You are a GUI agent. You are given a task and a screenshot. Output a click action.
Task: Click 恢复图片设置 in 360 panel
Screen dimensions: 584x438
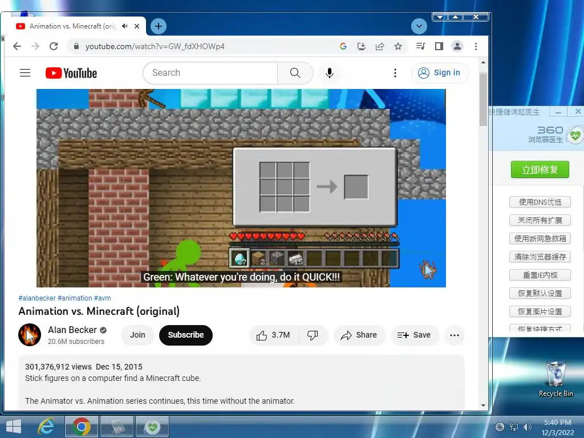pos(540,312)
